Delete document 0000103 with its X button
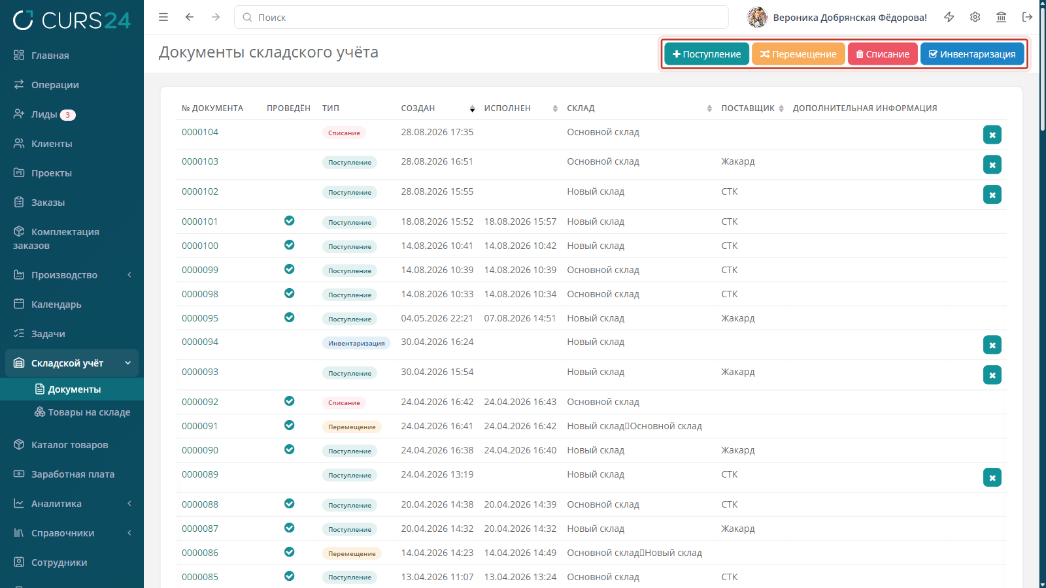Image resolution: width=1046 pixels, height=588 pixels. [992, 165]
